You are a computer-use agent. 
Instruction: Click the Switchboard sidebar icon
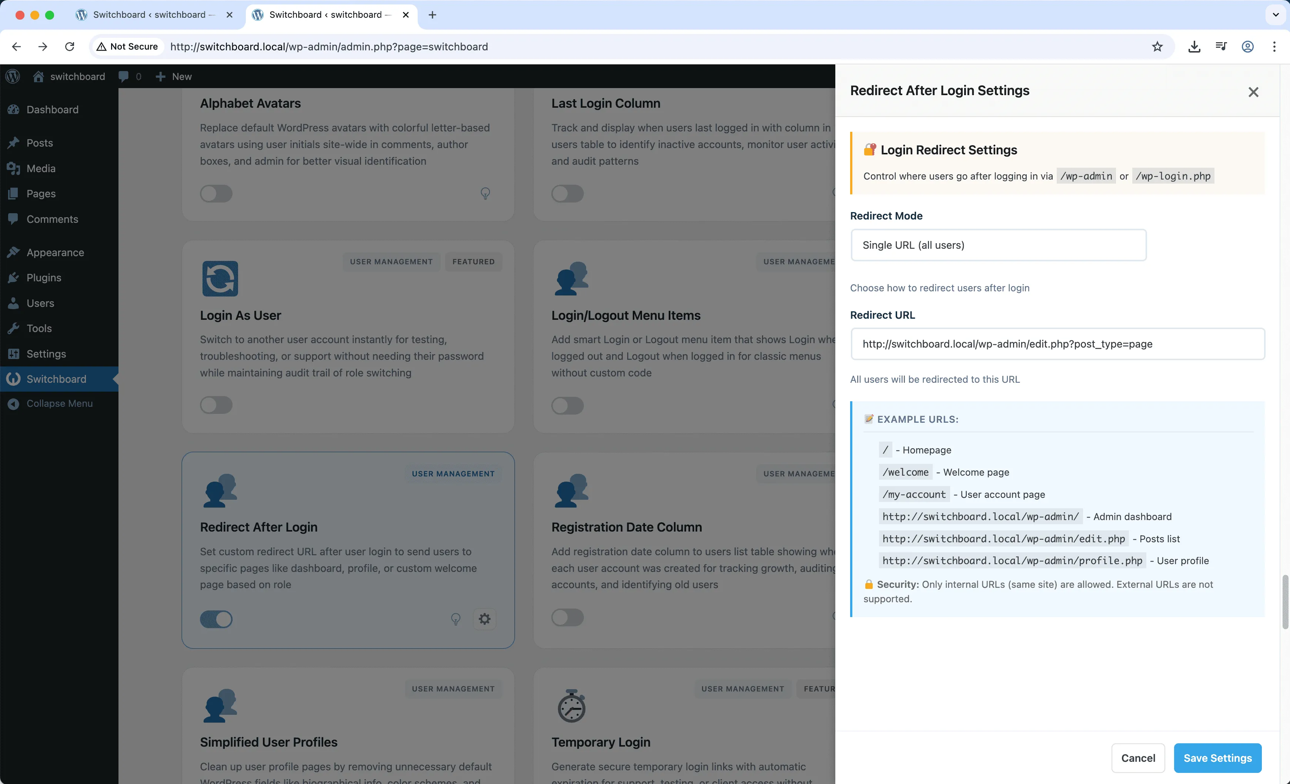tap(14, 378)
